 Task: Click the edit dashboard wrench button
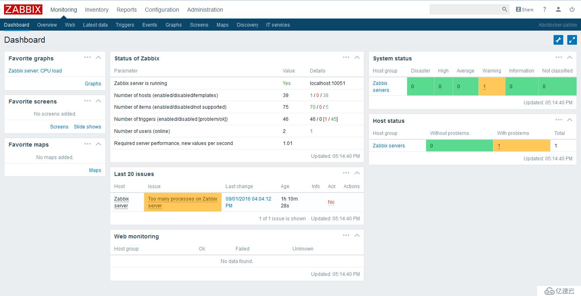[x=558, y=40]
